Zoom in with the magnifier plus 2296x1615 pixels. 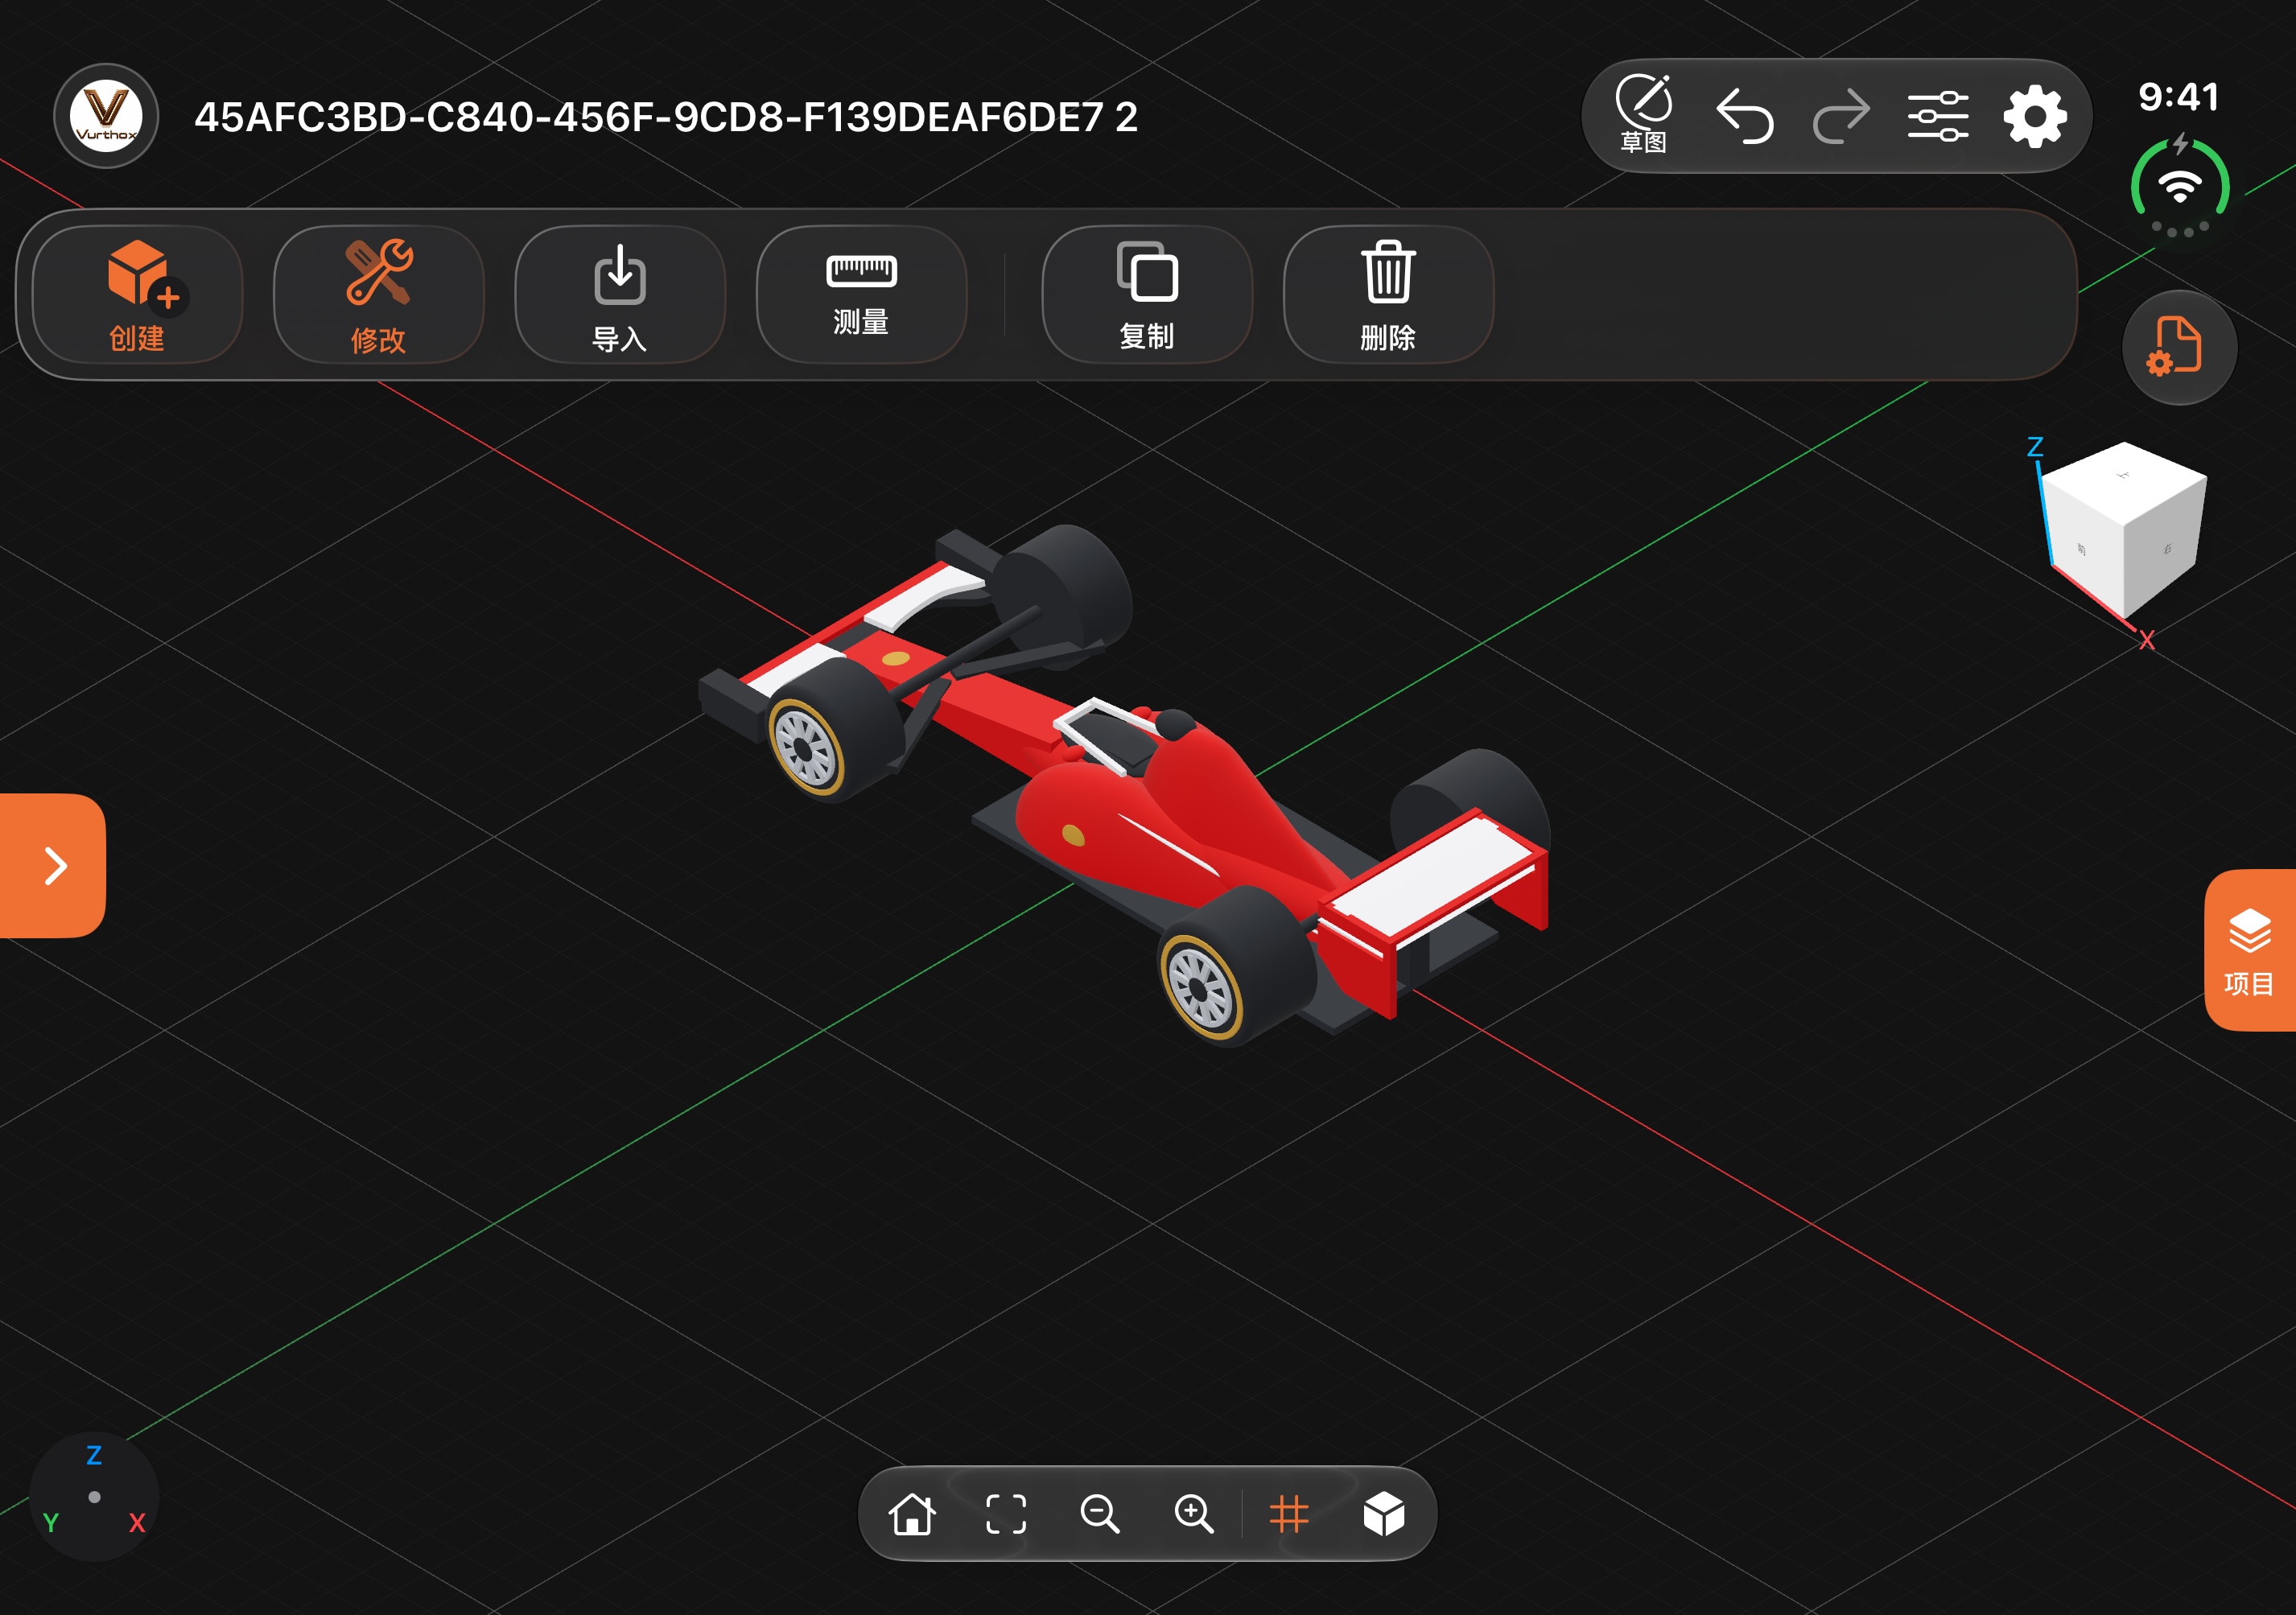coord(1194,1514)
